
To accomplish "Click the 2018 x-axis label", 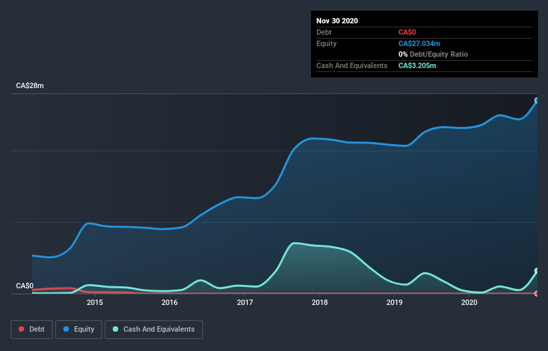I will pos(320,302).
